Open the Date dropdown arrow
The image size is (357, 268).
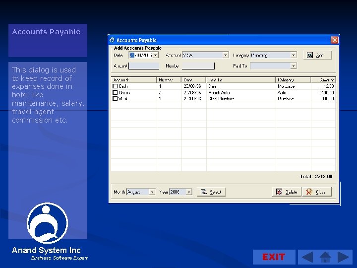(156, 55)
